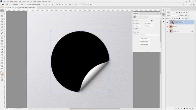Screen dimensions: 196x110
Task: Open layer filter Kind dropdown
Action: 171,13
